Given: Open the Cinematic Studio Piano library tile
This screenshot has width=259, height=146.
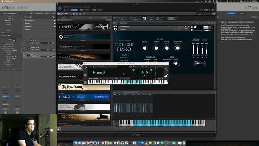Looking at the screenshot, I should [x=84, y=107].
